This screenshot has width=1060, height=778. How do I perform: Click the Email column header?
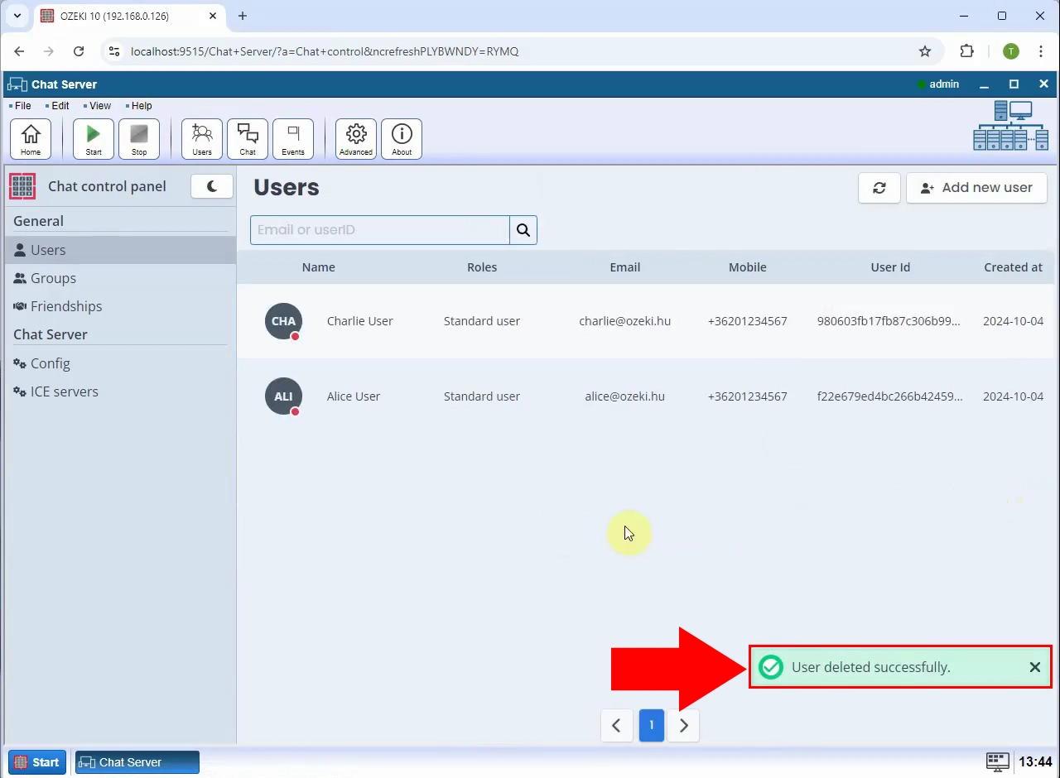click(625, 267)
